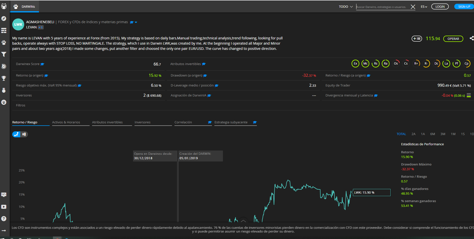Expand the sidebar with arrow icon
The image size is (474, 239).
tap(4, 231)
